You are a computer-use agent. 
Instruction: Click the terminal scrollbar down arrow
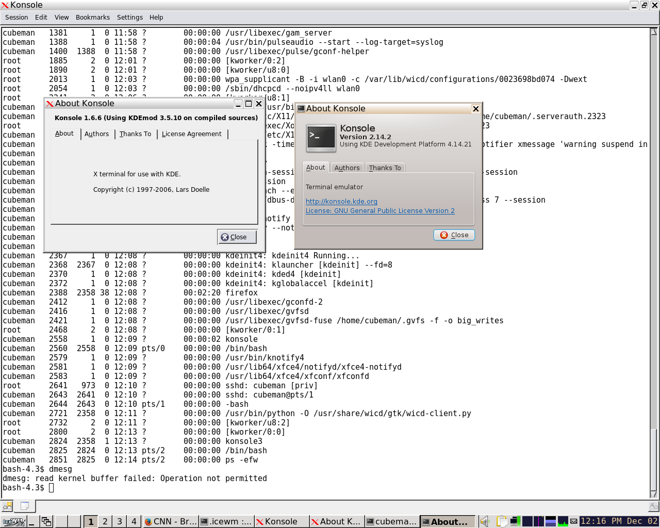click(x=654, y=494)
